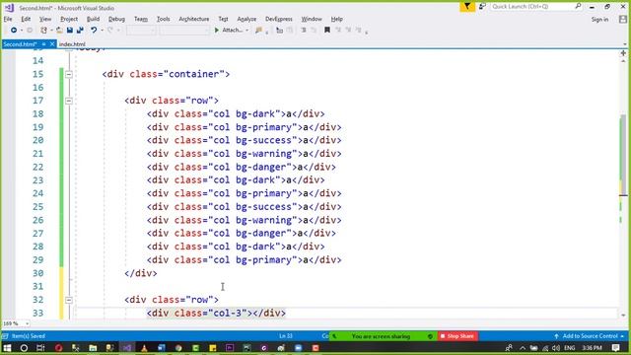Click the vertical scrollbar thumb in editor
The image size is (631, 355).
[x=623, y=155]
